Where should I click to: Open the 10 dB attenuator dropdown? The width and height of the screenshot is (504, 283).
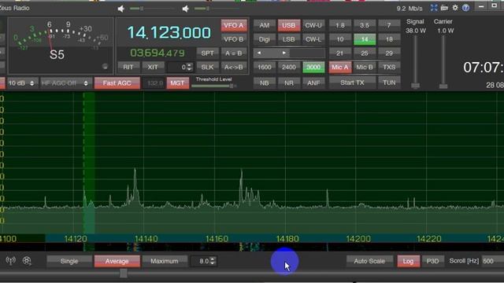coord(21,83)
